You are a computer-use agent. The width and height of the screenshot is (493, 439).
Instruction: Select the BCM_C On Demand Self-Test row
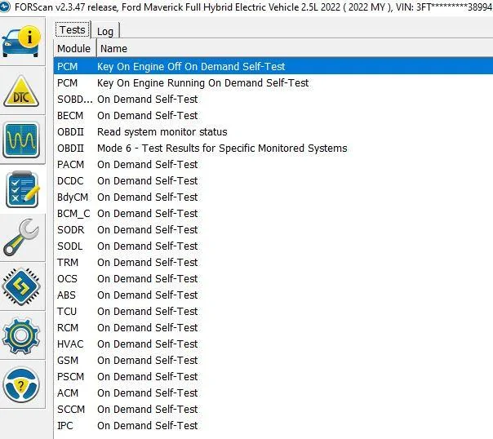tap(273, 214)
